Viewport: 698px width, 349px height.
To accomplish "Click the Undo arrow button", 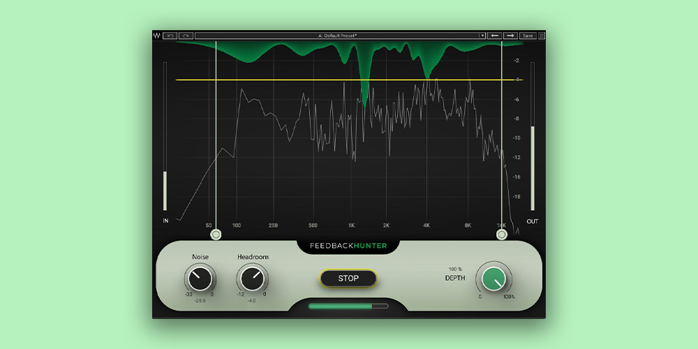I will point(170,35).
